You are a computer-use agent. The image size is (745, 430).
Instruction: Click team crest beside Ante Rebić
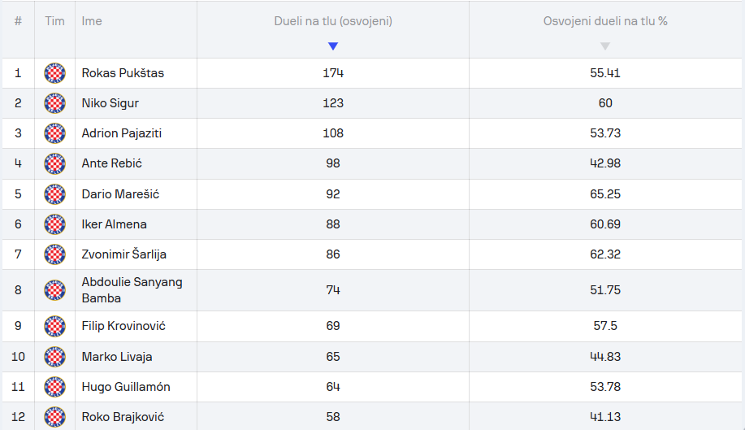click(x=54, y=163)
